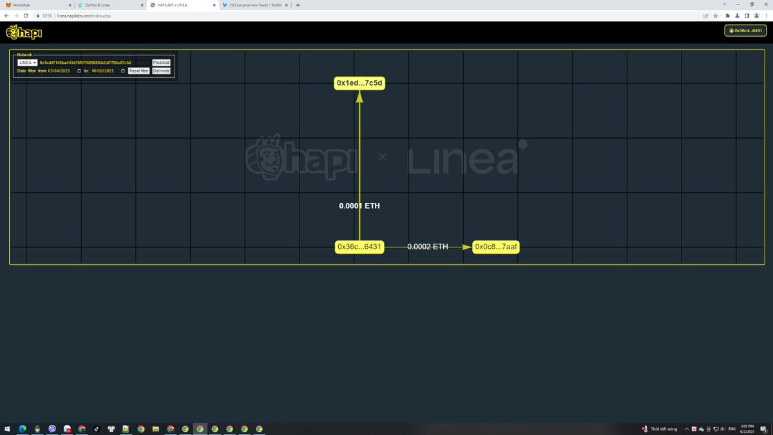Image resolution: width=773 pixels, height=435 pixels.
Task: Open the Chrome three-dot menu
Action: [x=766, y=15]
